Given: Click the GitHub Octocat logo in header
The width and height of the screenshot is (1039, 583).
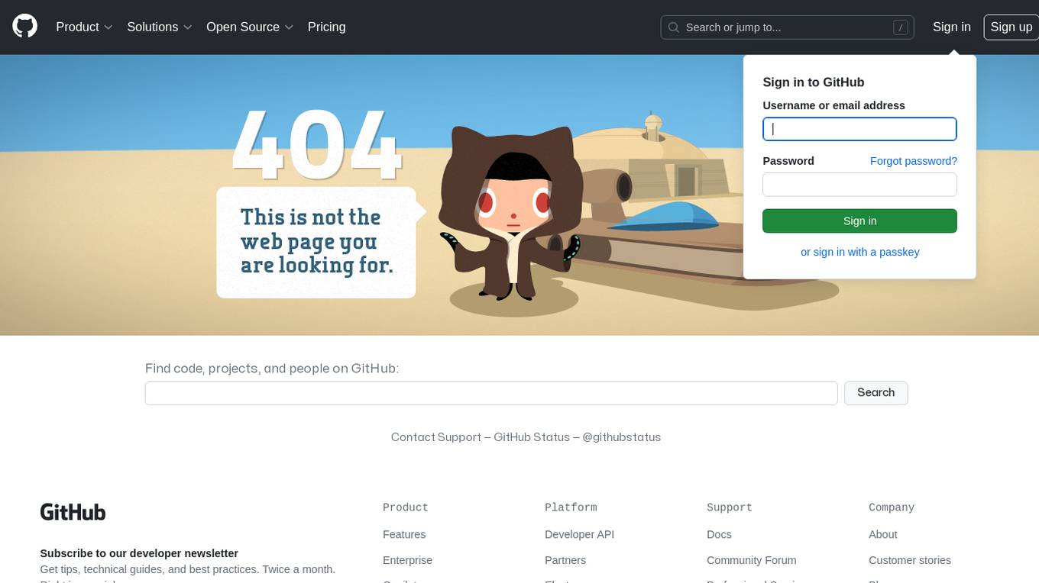Looking at the screenshot, I should click(x=24, y=27).
